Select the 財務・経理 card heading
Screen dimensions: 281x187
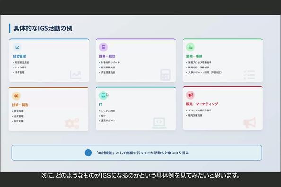click(x=107, y=56)
